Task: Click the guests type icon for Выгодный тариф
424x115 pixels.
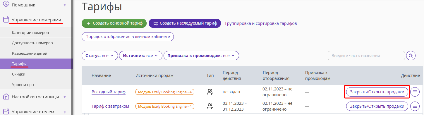Action: click(x=210, y=92)
